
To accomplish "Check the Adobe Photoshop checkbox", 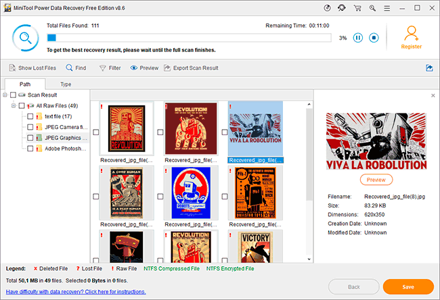I will coord(30,149).
